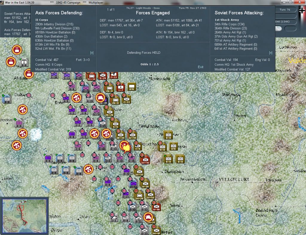The height and width of the screenshot is (235, 306).
Task: Select the purple counter labeled 3=10
Action: coord(54,75)
